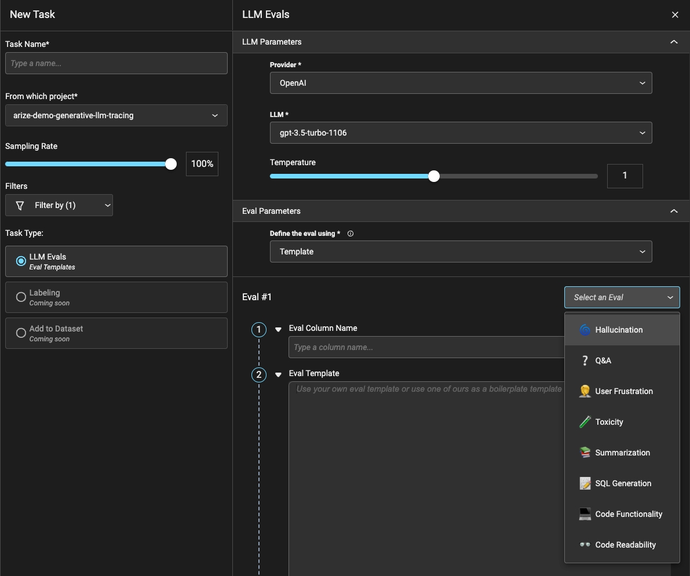Click the User Frustration emoji icon
The width and height of the screenshot is (690, 576).
[585, 391]
